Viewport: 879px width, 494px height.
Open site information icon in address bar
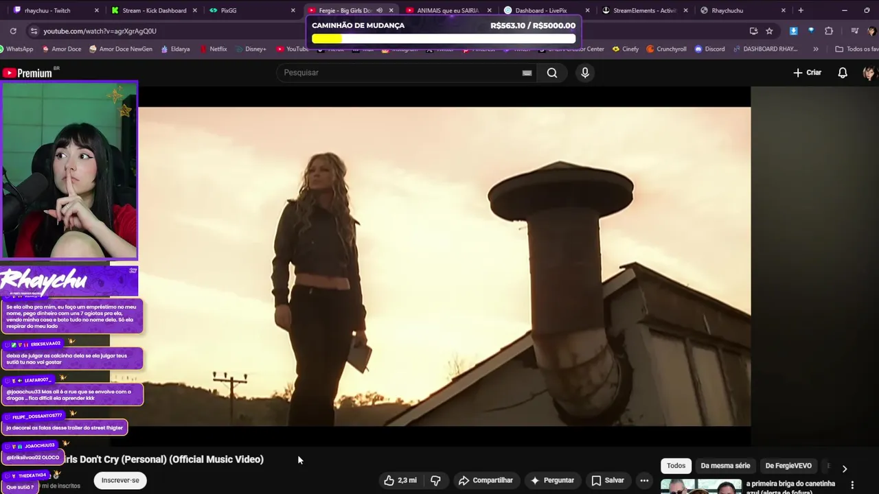[34, 31]
